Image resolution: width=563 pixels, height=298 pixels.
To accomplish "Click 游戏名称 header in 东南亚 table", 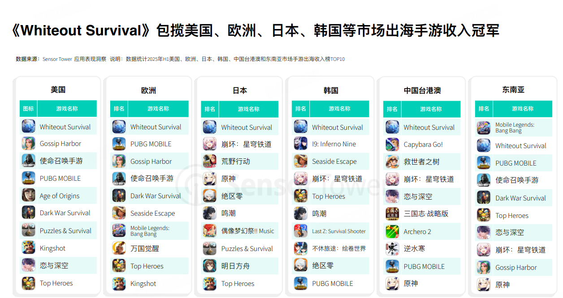I will click(x=523, y=108).
